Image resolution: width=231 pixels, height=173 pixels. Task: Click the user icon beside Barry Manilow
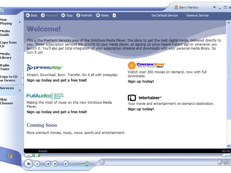point(176,7)
